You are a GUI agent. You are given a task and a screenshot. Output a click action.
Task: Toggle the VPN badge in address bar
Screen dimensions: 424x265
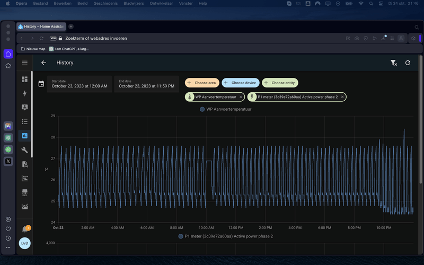[x=53, y=38]
